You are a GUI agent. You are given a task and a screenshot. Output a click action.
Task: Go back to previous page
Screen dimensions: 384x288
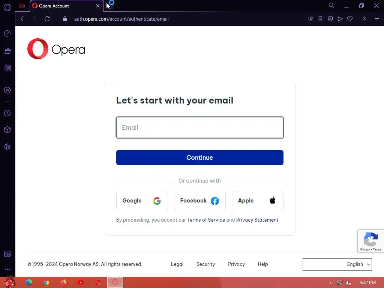22,19
